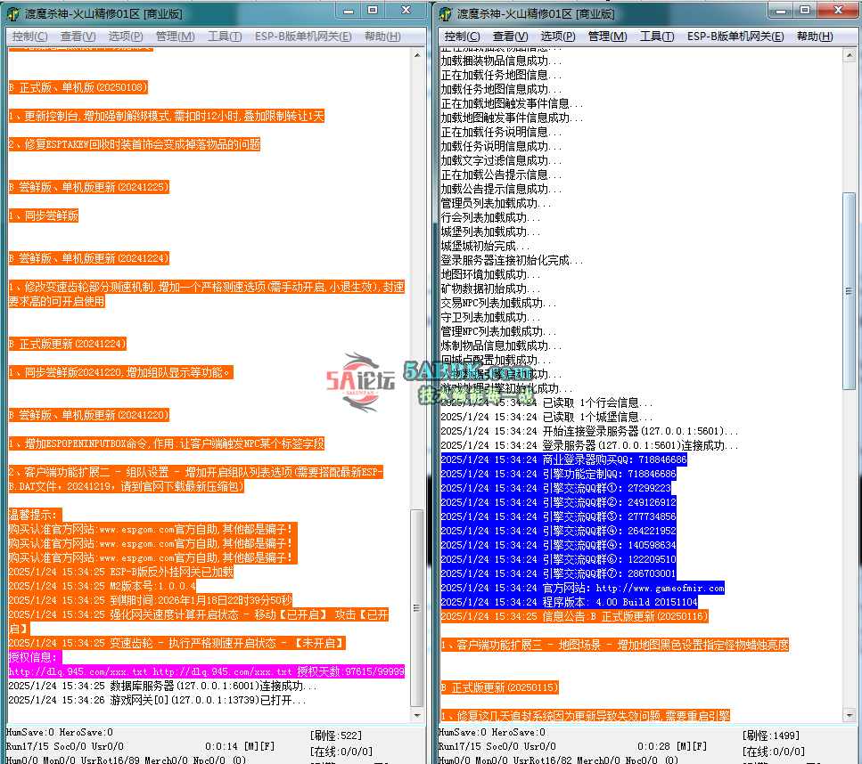Open 帮助(H) menu in right window
The height and width of the screenshot is (764, 862).
pos(815,37)
